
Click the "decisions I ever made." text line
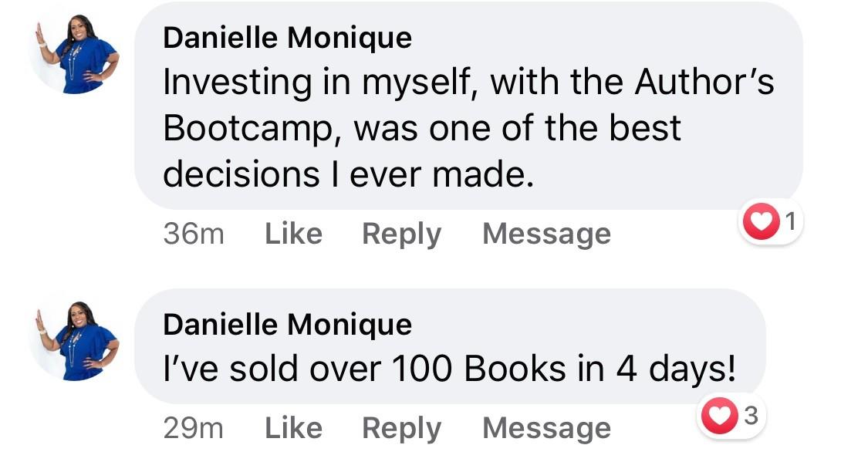point(347,174)
